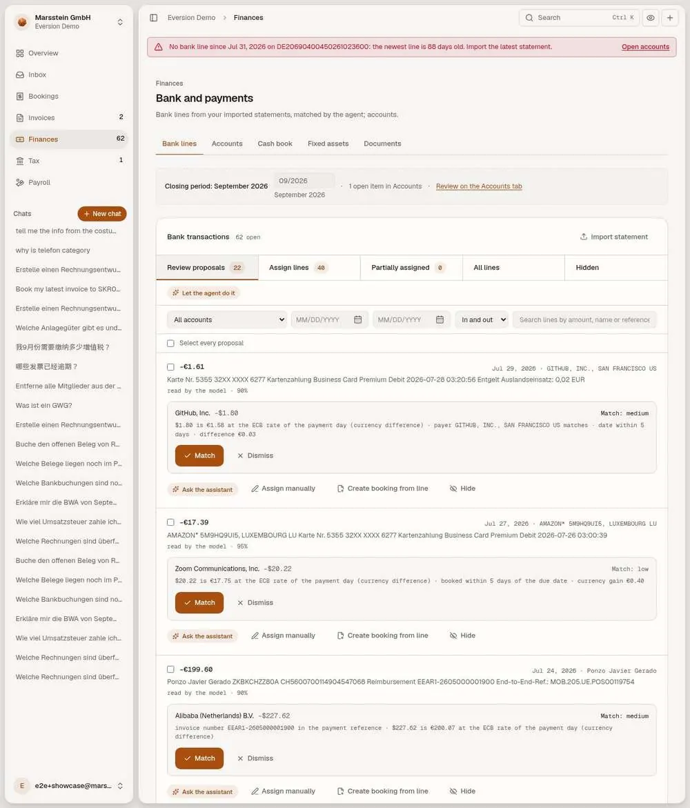The height and width of the screenshot is (808, 690).
Task: Dismiss the Zoom Communications proposal
Action: click(255, 602)
